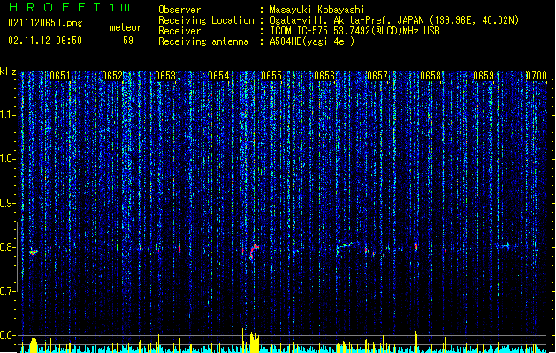Viewport: 556px width, 353px height.
Task: Click the red echo spot below 0658
Action: pyautogui.click(x=416, y=247)
